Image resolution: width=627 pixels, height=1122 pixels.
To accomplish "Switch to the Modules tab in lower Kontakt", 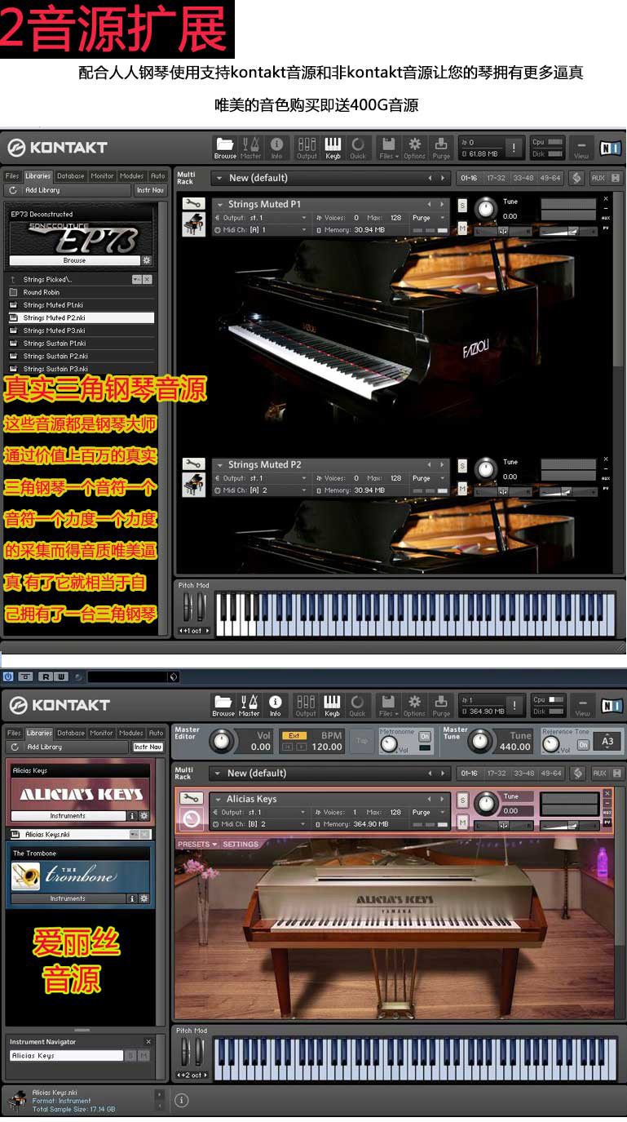I will (130, 733).
